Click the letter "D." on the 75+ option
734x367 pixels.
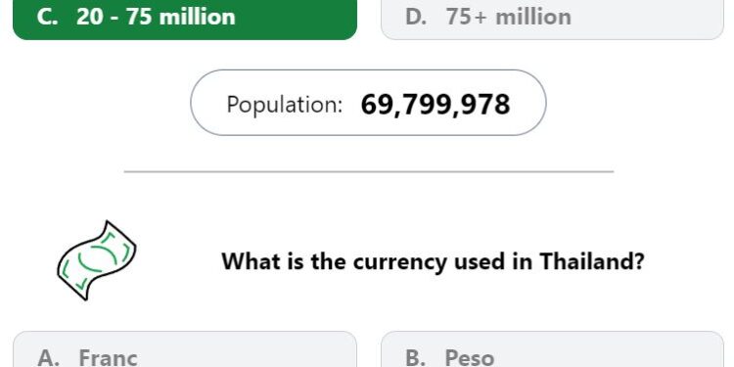416,18
